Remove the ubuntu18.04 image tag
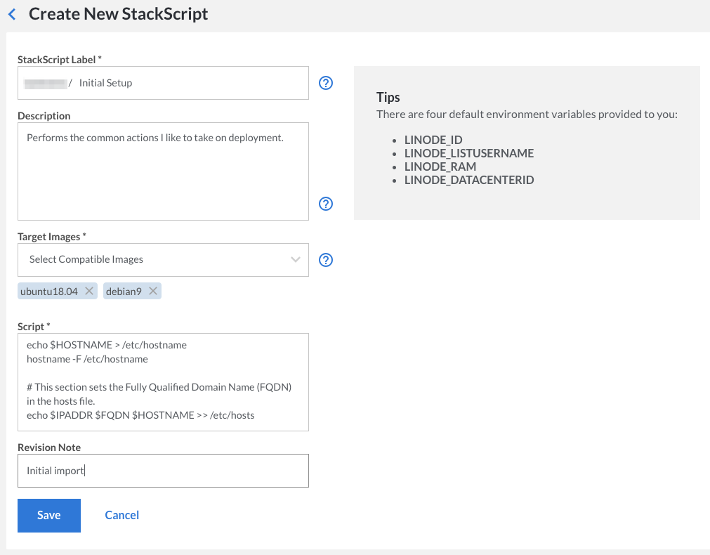Image resolution: width=710 pixels, height=555 pixels. tap(89, 292)
